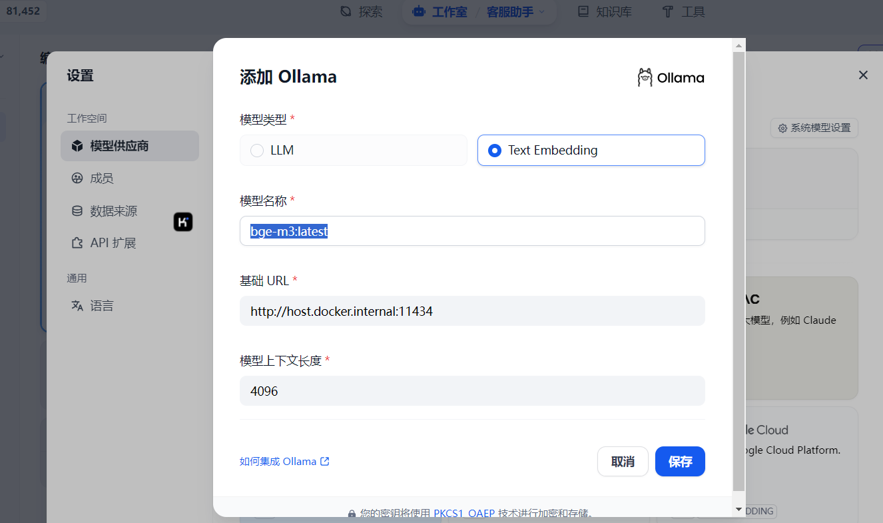Click the Add Ollama dialog title

tap(288, 77)
